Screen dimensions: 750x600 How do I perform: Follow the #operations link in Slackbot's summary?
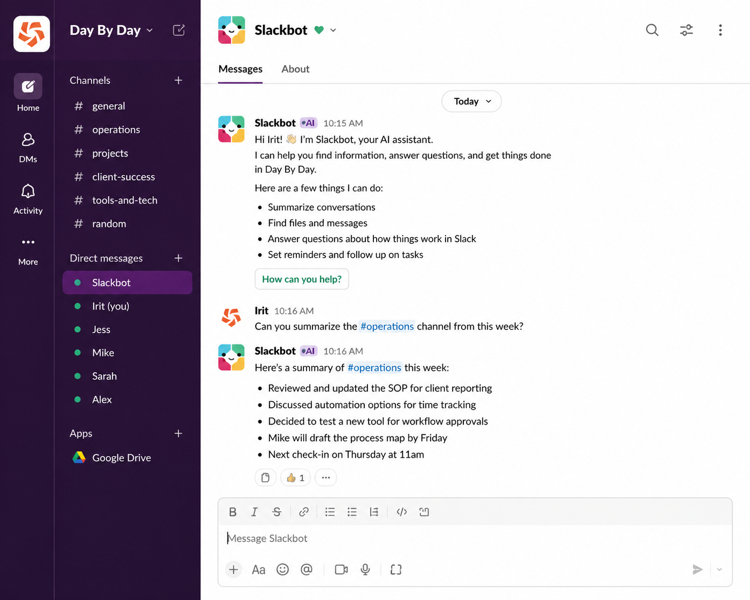click(x=374, y=367)
